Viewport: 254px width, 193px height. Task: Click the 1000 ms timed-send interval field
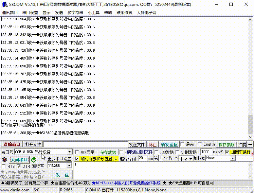pyautogui.click(x=206, y=152)
